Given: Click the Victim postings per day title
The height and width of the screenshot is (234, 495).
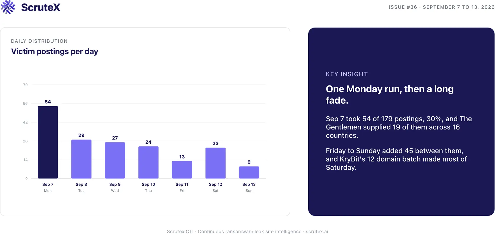Looking at the screenshot, I should pyautogui.click(x=55, y=51).
